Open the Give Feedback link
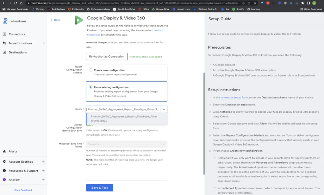 [x=23, y=190]
